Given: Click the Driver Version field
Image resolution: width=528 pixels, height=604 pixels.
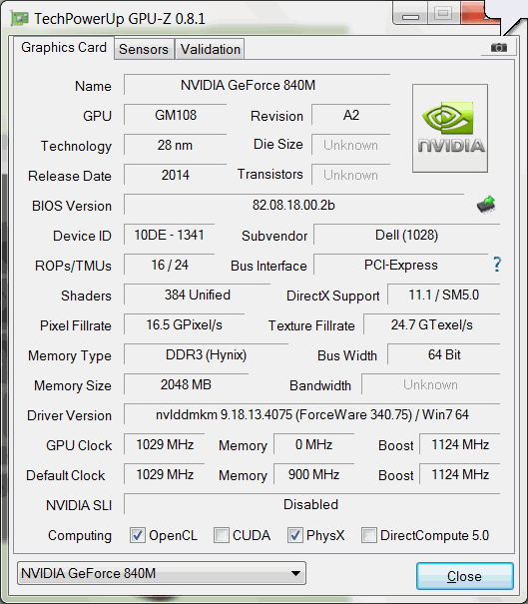Looking at the screenshot, I should 312,415.
